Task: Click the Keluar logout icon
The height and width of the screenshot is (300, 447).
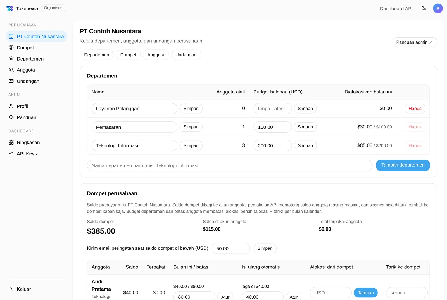Action: (11, 289)
